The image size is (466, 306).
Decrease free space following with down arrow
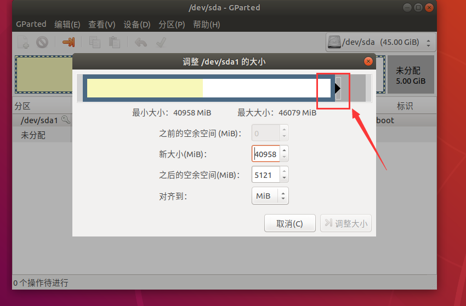pos(284,178)
